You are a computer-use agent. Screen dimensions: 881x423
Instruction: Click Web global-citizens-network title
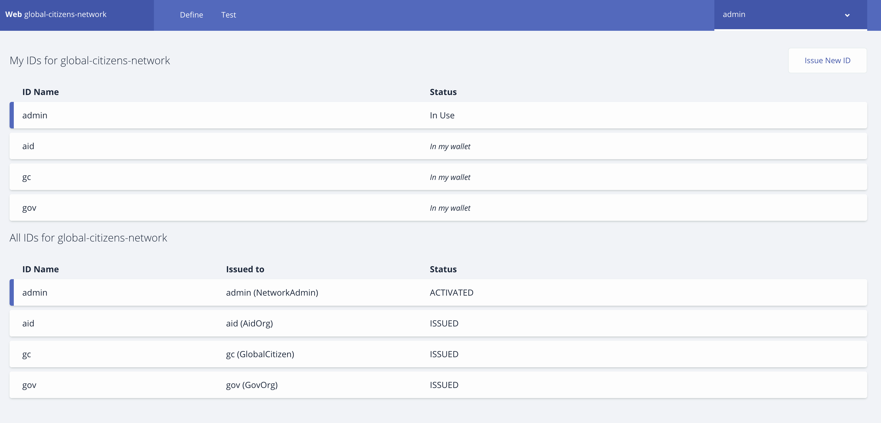56,14
